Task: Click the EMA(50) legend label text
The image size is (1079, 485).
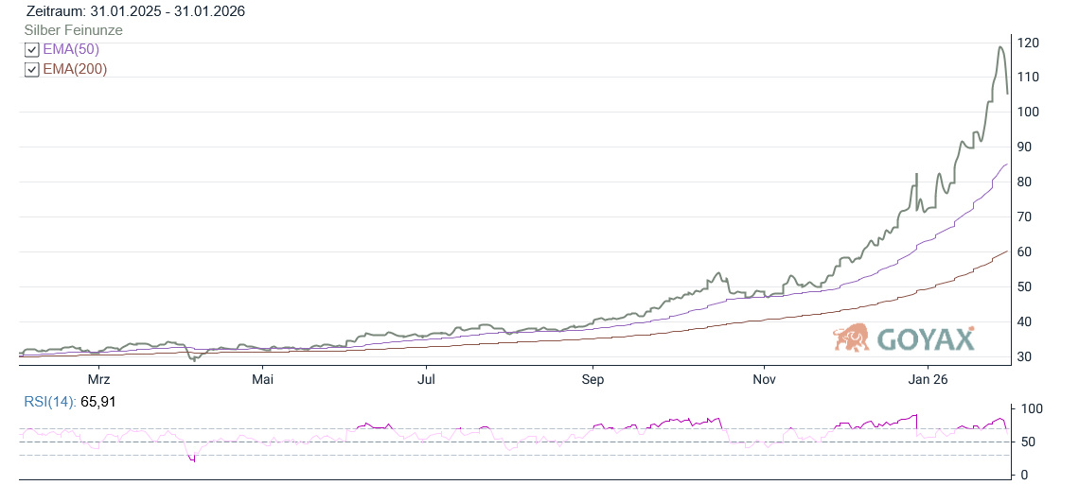Action: coord(71,50)
